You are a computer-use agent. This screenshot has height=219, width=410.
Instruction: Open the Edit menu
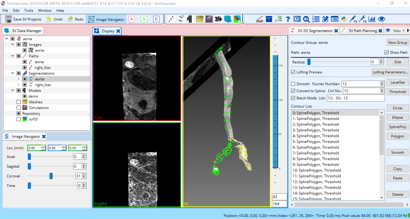pyautogui.click(x=16, y=11)
